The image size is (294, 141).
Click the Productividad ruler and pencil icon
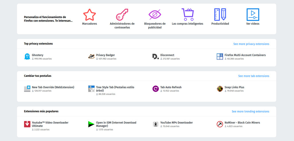[x=220, y=15]
